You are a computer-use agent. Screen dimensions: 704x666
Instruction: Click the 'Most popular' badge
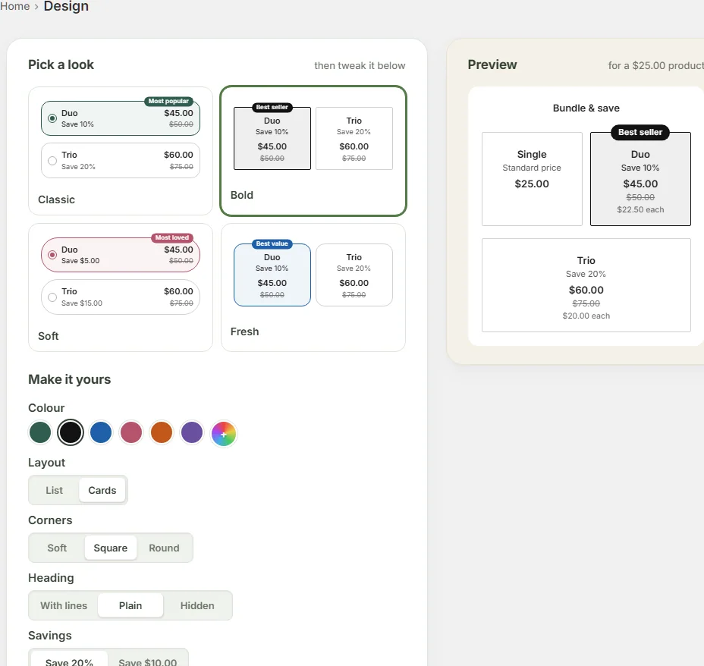pyautogui.click(x=169, y=102)
